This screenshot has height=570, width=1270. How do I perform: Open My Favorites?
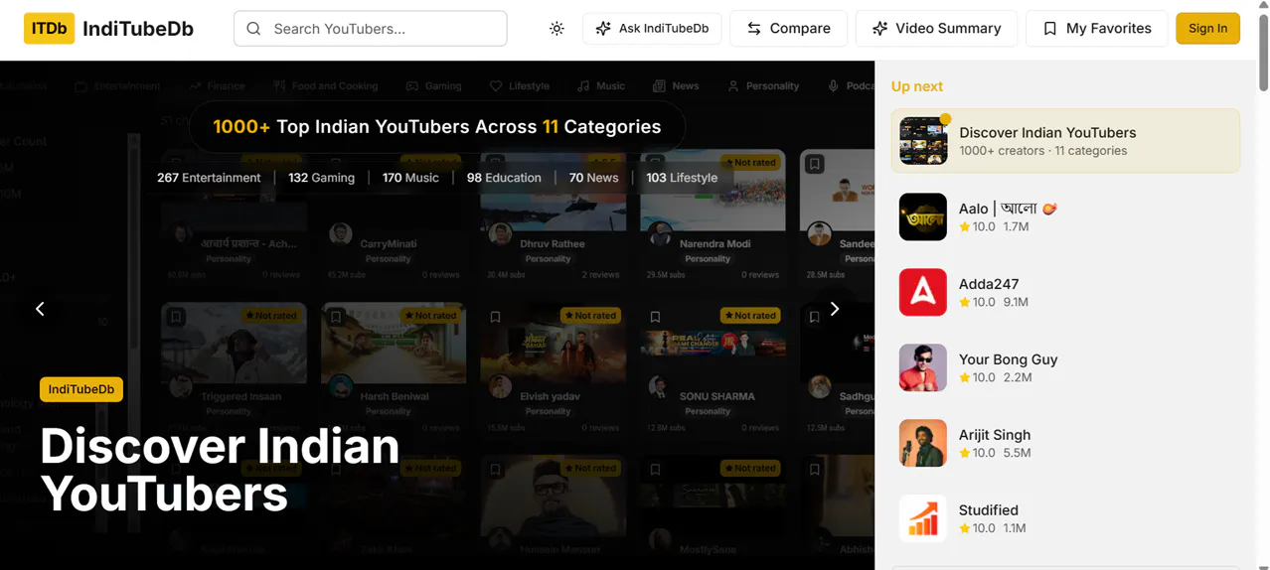click(x=1096, y=29)
